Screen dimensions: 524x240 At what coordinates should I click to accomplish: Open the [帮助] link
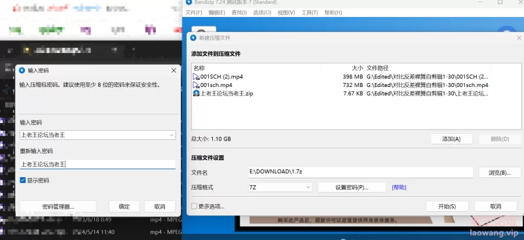pyautogui.click(x=399, y=187)
